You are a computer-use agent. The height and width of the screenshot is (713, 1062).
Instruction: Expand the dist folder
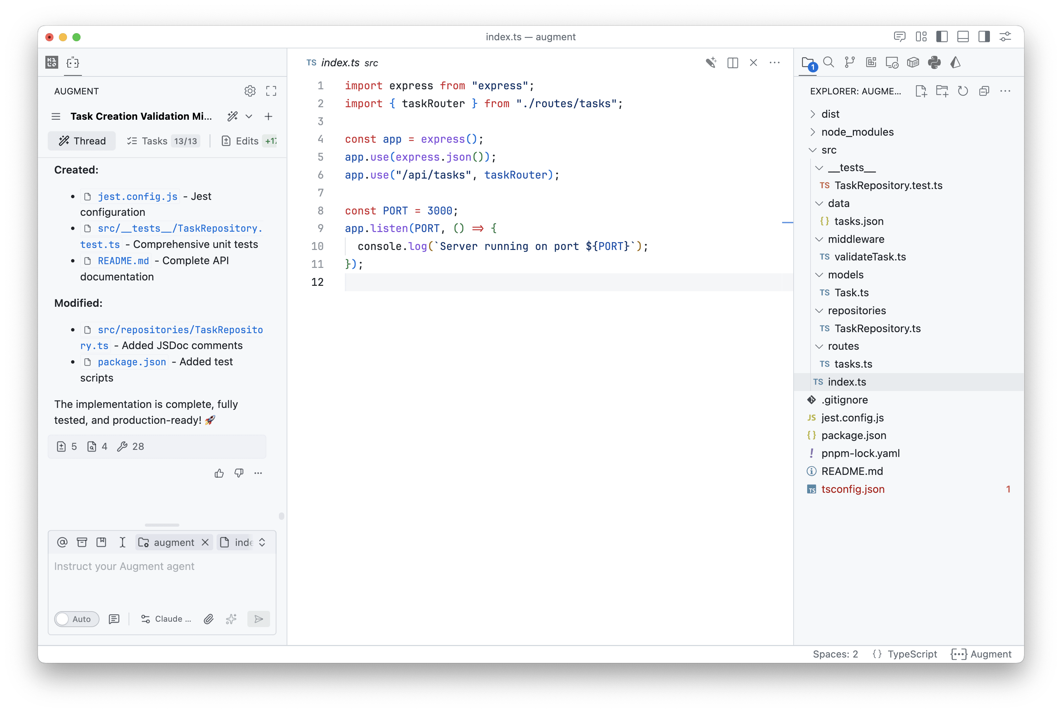pos(830,114)
